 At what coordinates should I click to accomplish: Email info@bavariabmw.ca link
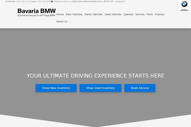pyautogui.click(x=62, y=2)
